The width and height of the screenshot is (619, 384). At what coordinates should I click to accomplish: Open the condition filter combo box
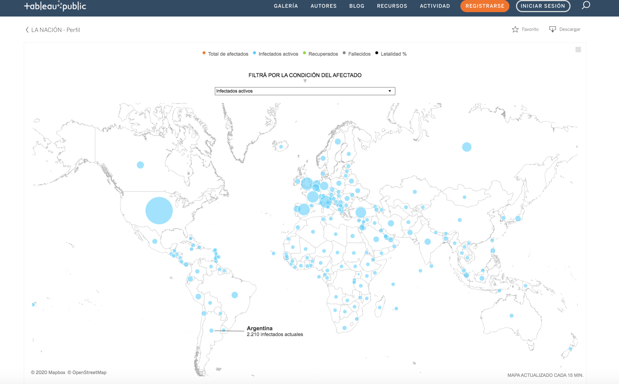[x=301, y=91]
